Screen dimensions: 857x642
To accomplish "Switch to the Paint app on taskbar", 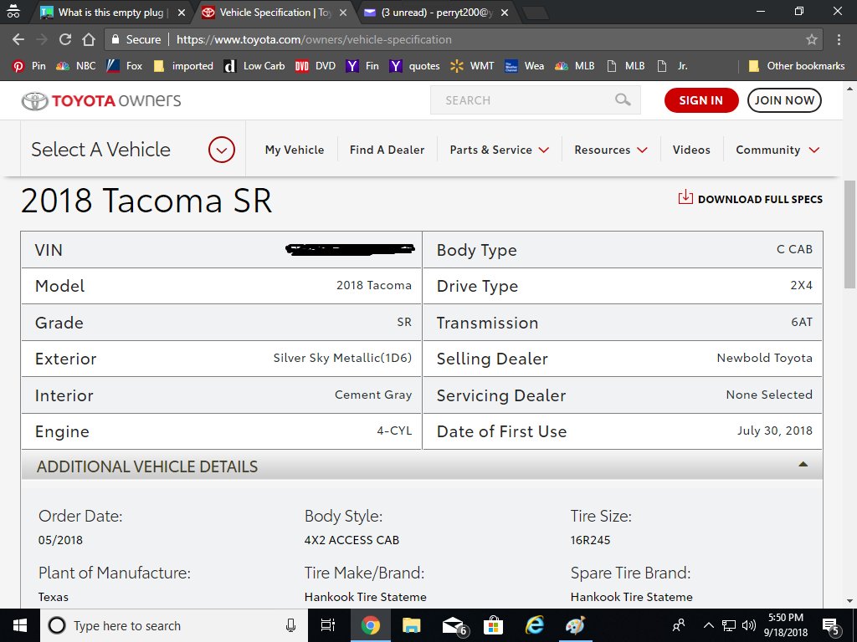I will (x=574, y=625).
